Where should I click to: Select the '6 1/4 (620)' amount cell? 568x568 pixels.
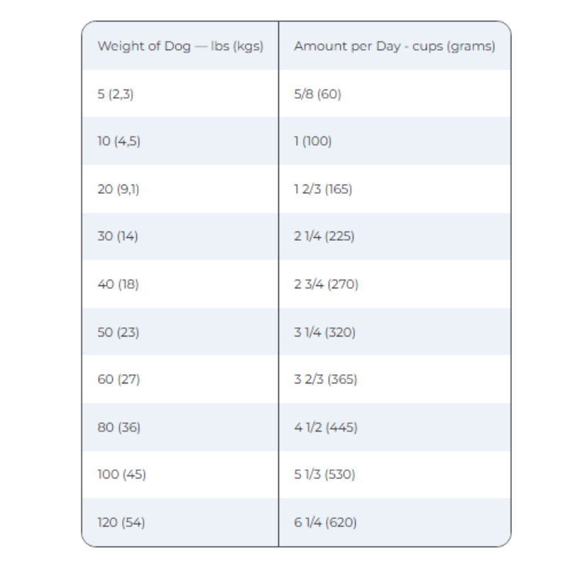(x=325, y=523)
